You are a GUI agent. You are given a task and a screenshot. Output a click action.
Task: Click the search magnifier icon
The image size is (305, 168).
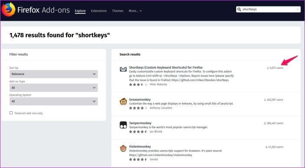[x=239, y=9]
